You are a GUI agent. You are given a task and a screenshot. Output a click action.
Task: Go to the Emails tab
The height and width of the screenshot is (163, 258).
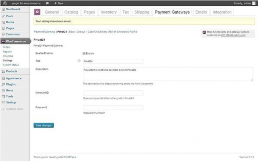[x=201, y=12]
